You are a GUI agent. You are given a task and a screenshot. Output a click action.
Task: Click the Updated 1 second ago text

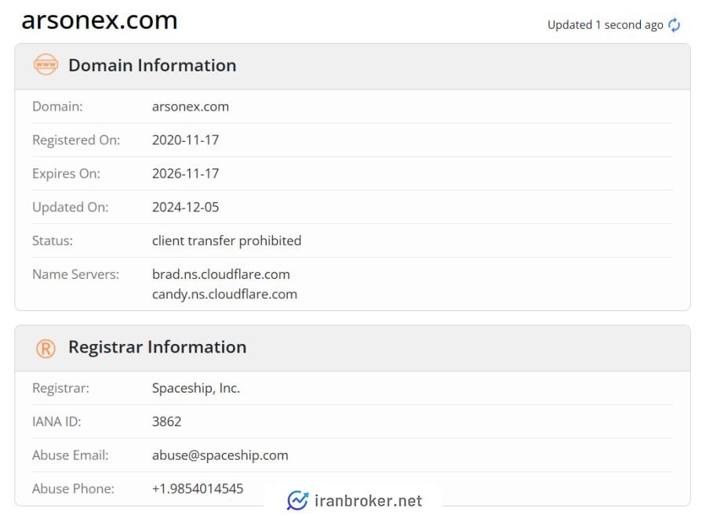point(605,25)
